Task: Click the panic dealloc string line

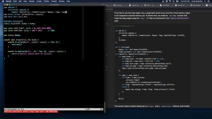Action: 32,54
